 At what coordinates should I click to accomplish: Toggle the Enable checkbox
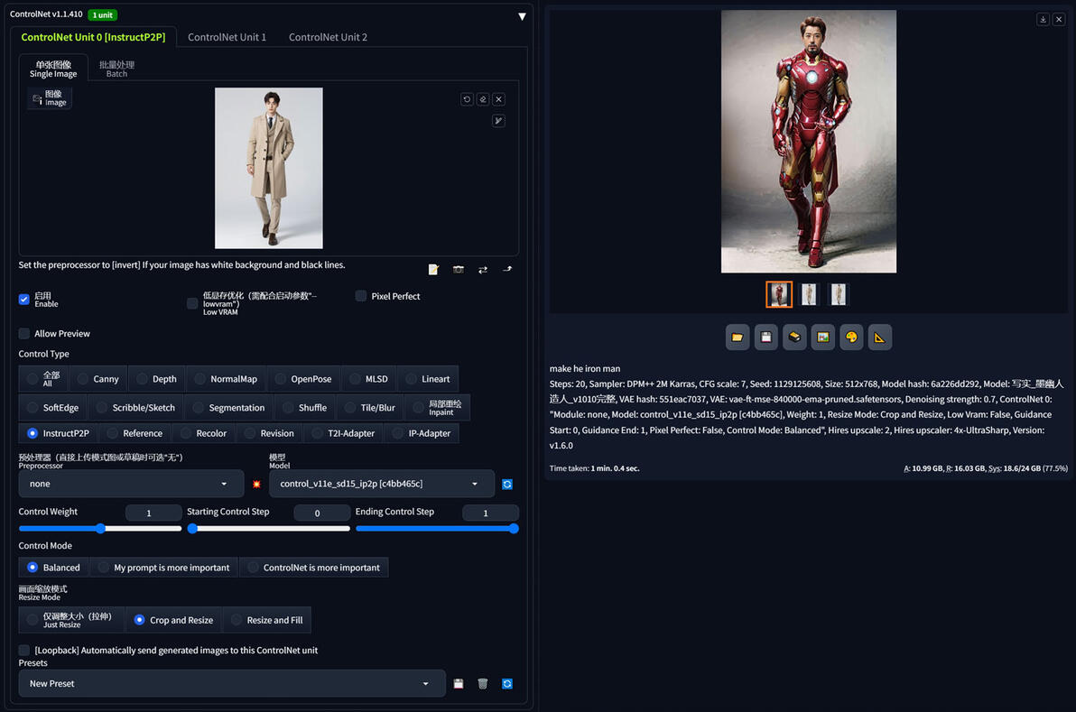24,299
